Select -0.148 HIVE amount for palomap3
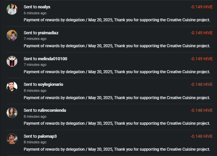Screen dimensions: 217x156 [x=201, y=136]
